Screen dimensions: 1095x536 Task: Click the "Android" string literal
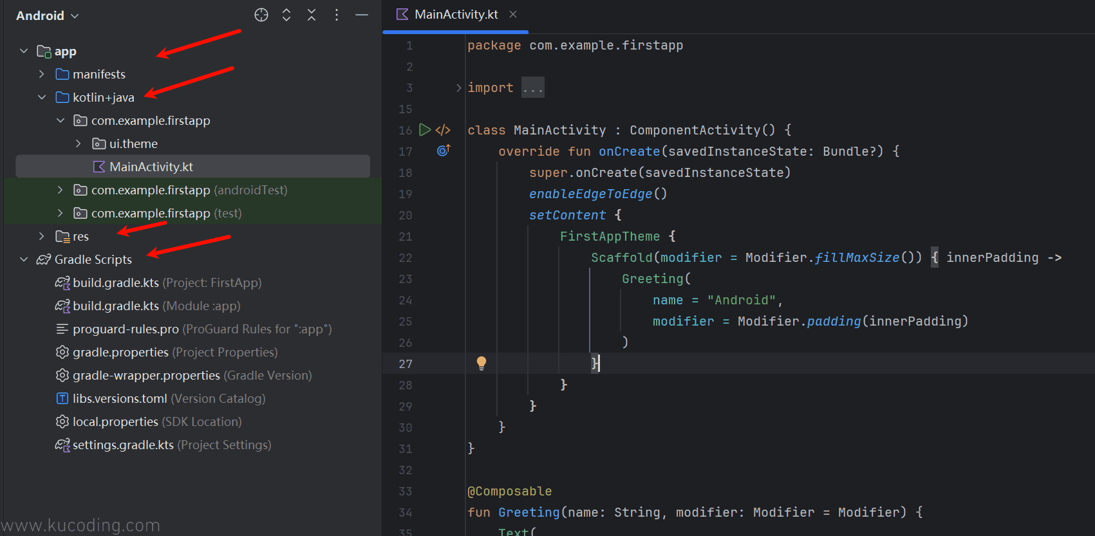coord(741,300)
